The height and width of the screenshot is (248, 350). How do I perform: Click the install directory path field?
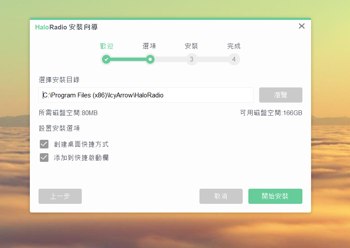tap(146, 95)
